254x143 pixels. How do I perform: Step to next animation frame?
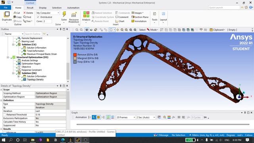103,117
